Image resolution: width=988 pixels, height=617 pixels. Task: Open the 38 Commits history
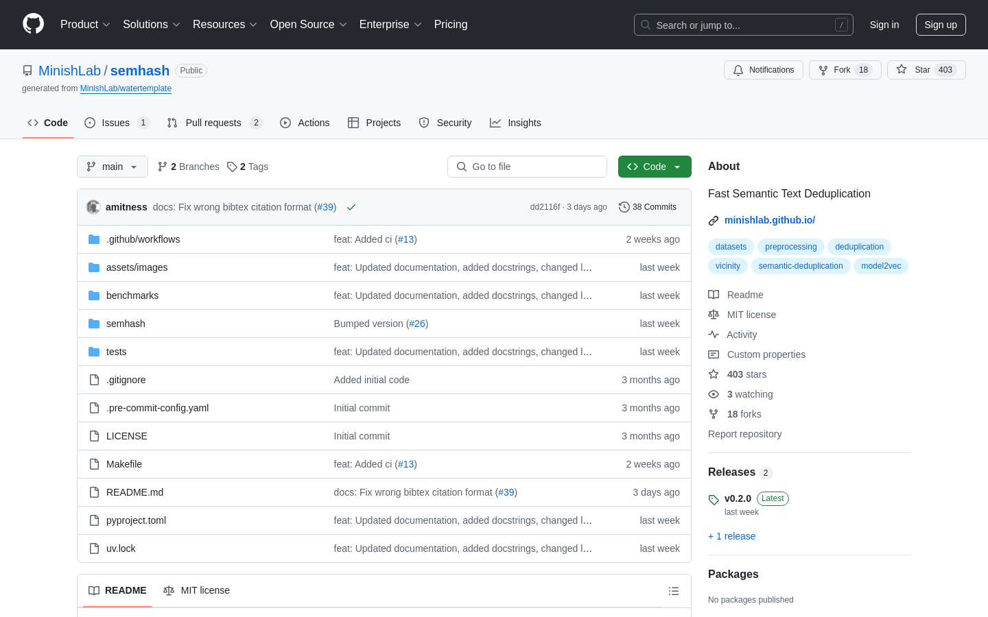pyautogui.click(x=648, y=207)
